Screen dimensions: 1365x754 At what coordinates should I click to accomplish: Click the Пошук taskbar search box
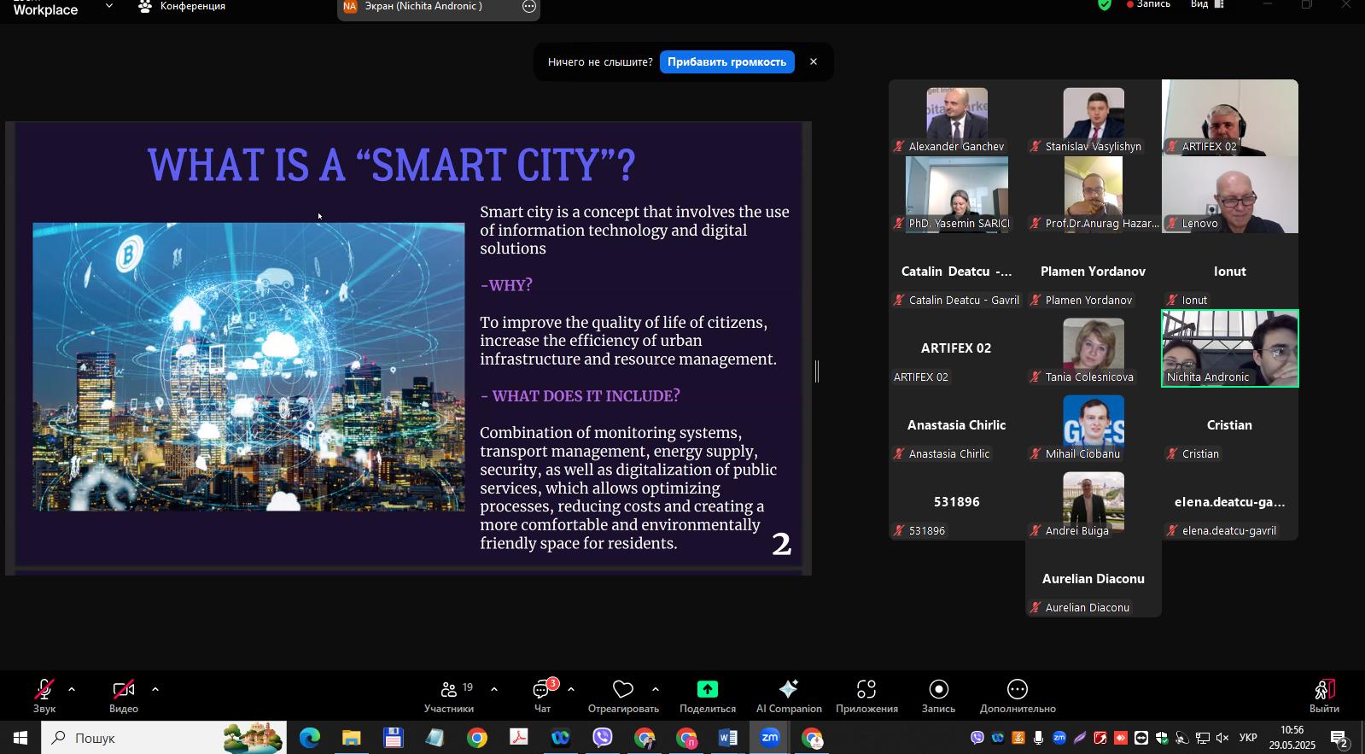click(164, 738)
